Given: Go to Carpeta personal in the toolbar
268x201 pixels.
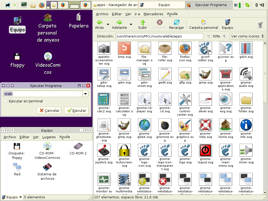Looking at the screenshot, I should click(x=204, y=24).
